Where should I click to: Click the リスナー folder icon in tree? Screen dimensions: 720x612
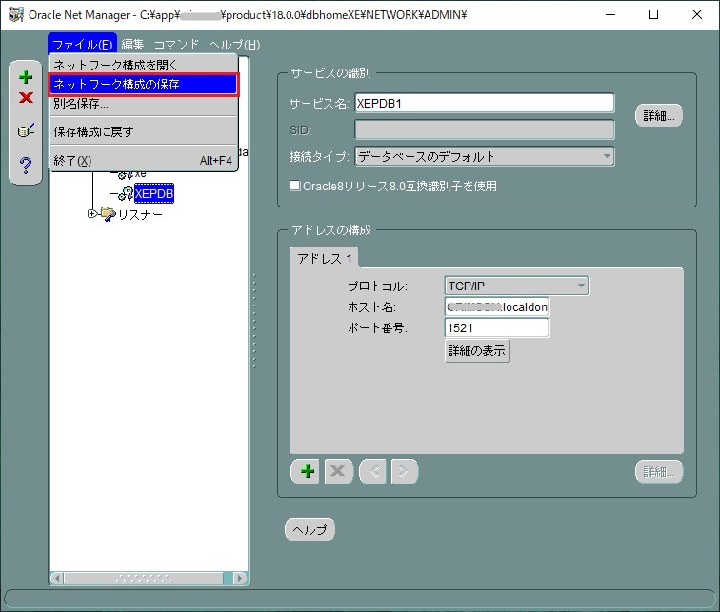(x=109, y=214)
